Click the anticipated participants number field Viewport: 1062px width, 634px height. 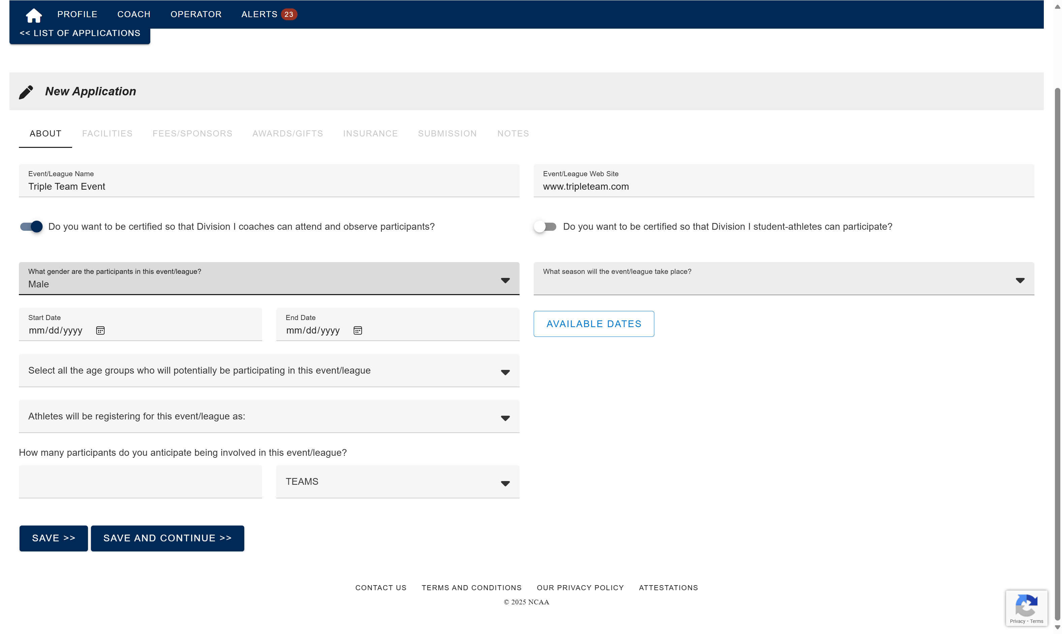point(140,481)
